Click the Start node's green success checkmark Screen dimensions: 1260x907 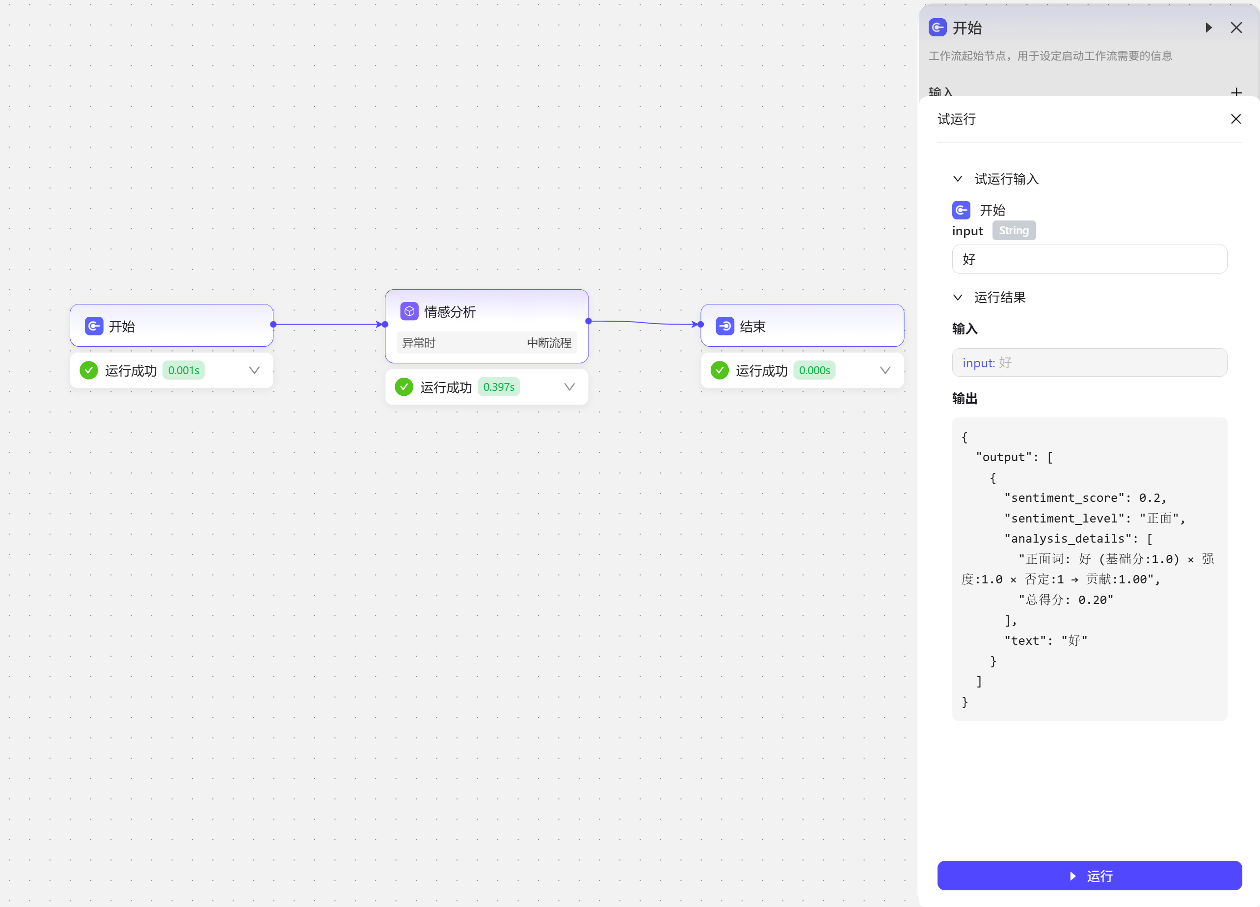pyautogui.click(x=89, y=370)
